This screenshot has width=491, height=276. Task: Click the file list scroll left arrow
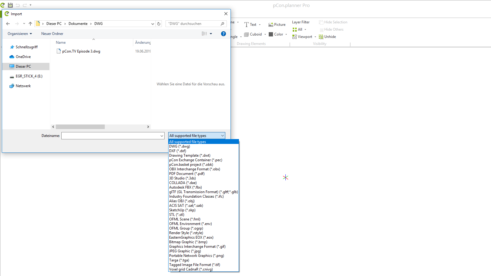pyautogui.click(x=53, y=127)
